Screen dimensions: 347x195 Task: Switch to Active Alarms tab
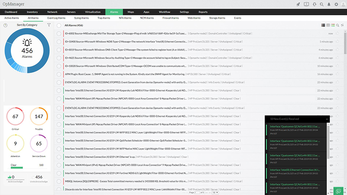point(12,18)
